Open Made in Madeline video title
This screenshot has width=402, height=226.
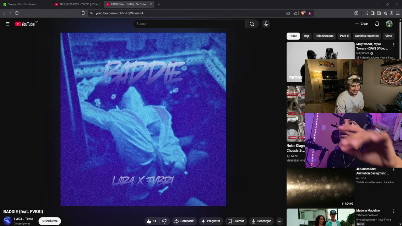(368, 211)
